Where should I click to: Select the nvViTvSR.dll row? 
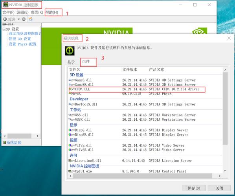[145, 150]
